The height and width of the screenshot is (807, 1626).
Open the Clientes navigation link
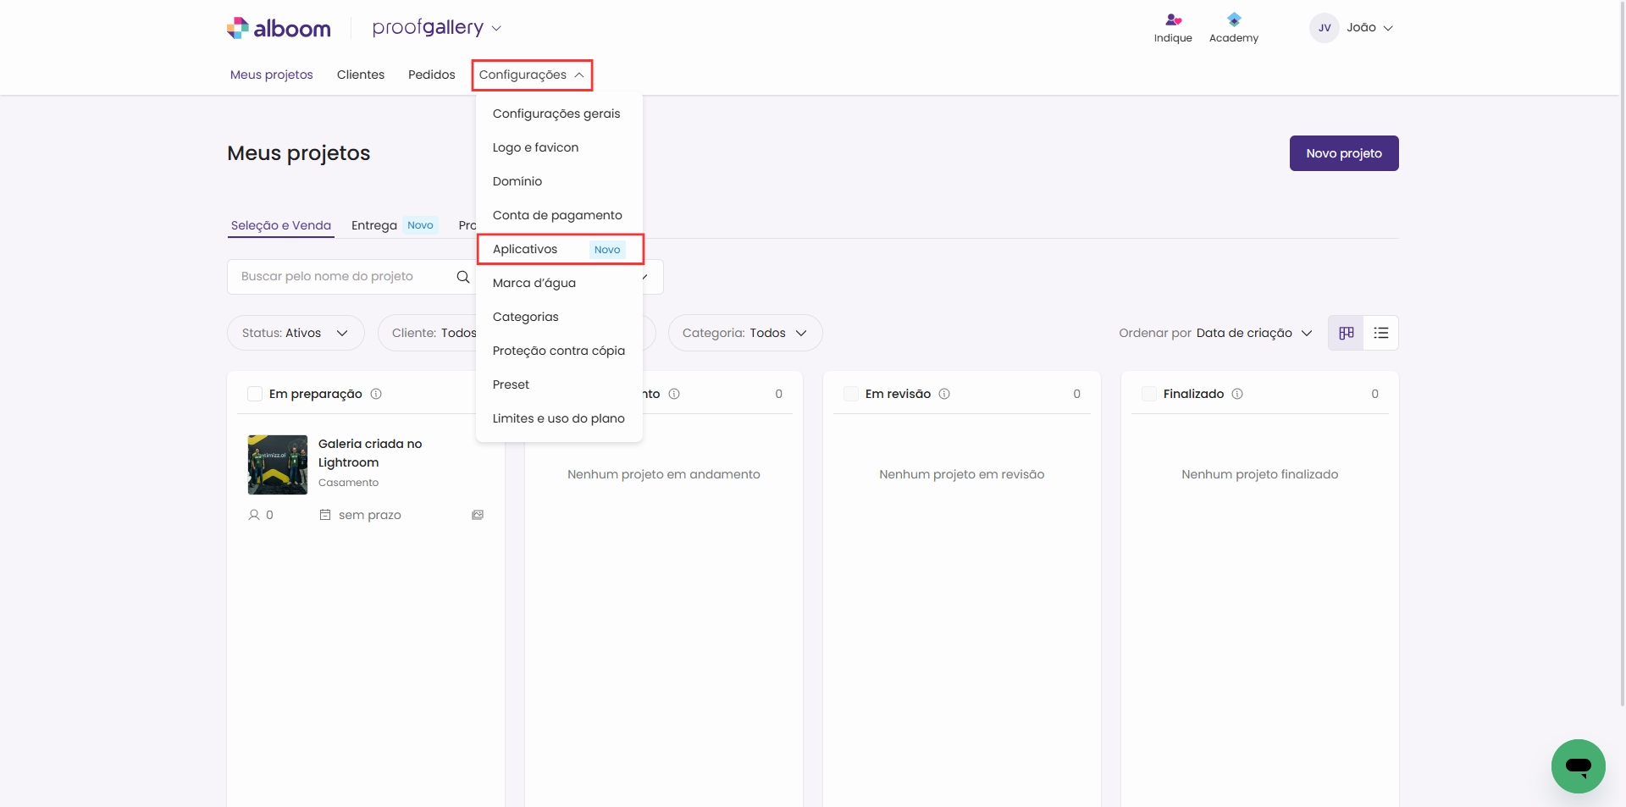[360, 75]
